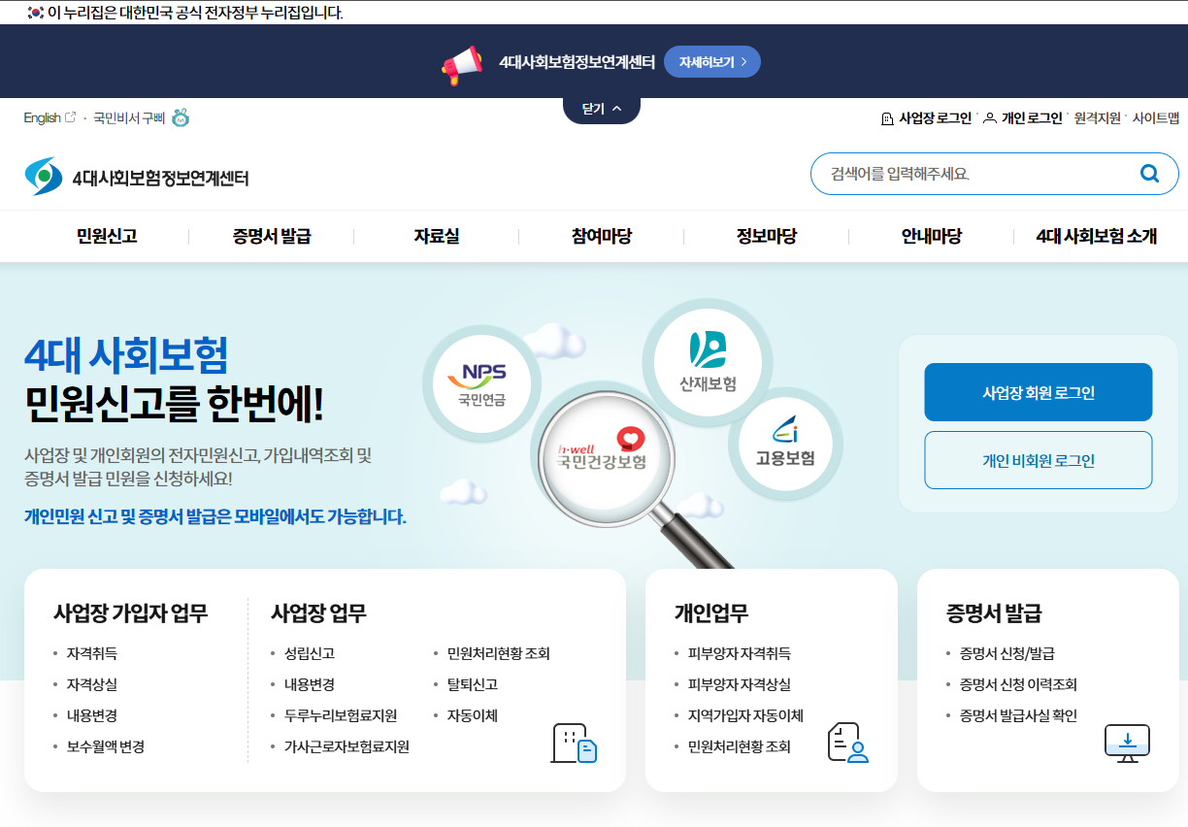Open the 4대 사회보험 소개 menu
The width and height of the screenshot is (1188, 827).
[x=1097, y=236]
